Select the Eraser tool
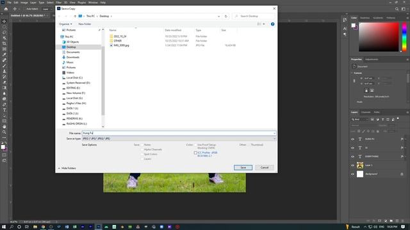 (4, 82)
